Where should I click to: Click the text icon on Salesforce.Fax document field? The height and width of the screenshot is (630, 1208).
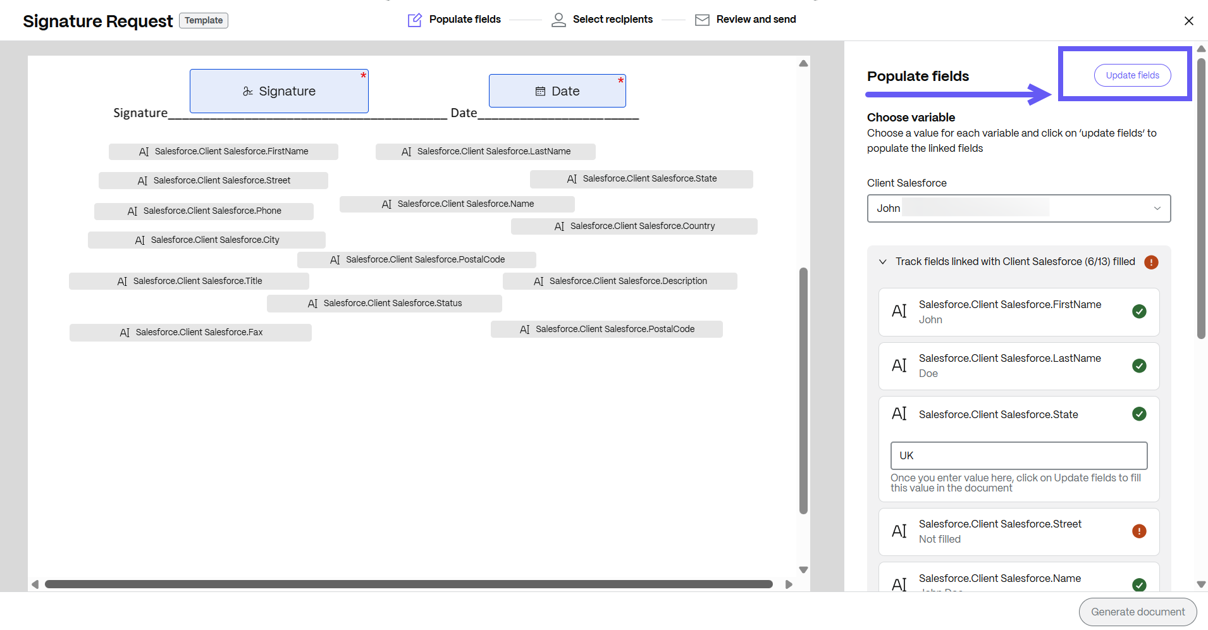click(125, 333)
